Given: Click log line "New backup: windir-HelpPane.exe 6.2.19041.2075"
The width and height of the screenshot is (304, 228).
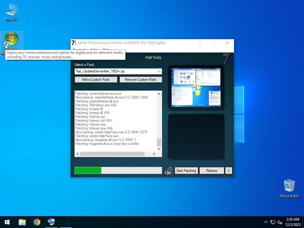Looking at the screenshot, I should tap(111, 132).
